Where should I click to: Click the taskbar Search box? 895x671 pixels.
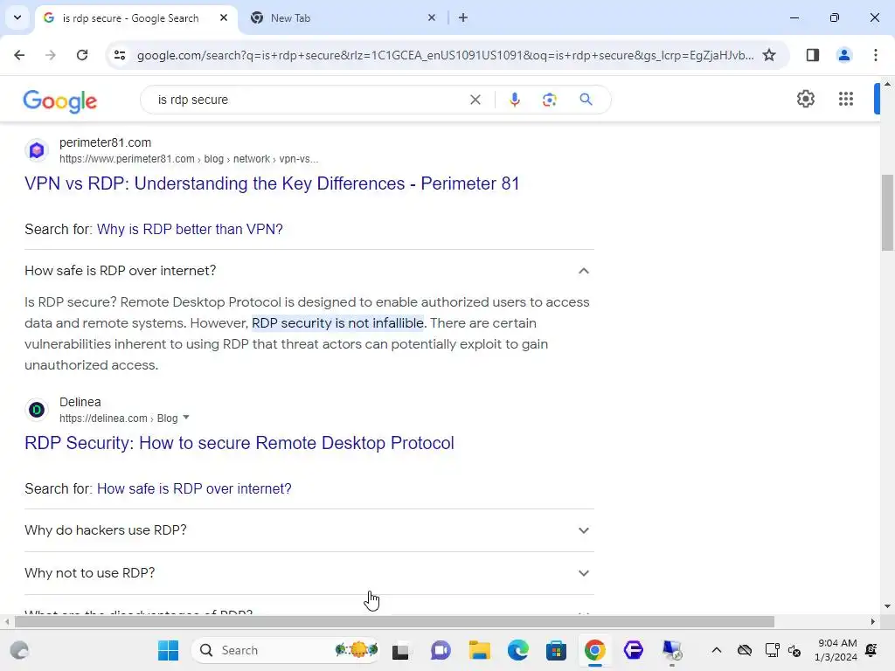[286, 650]
